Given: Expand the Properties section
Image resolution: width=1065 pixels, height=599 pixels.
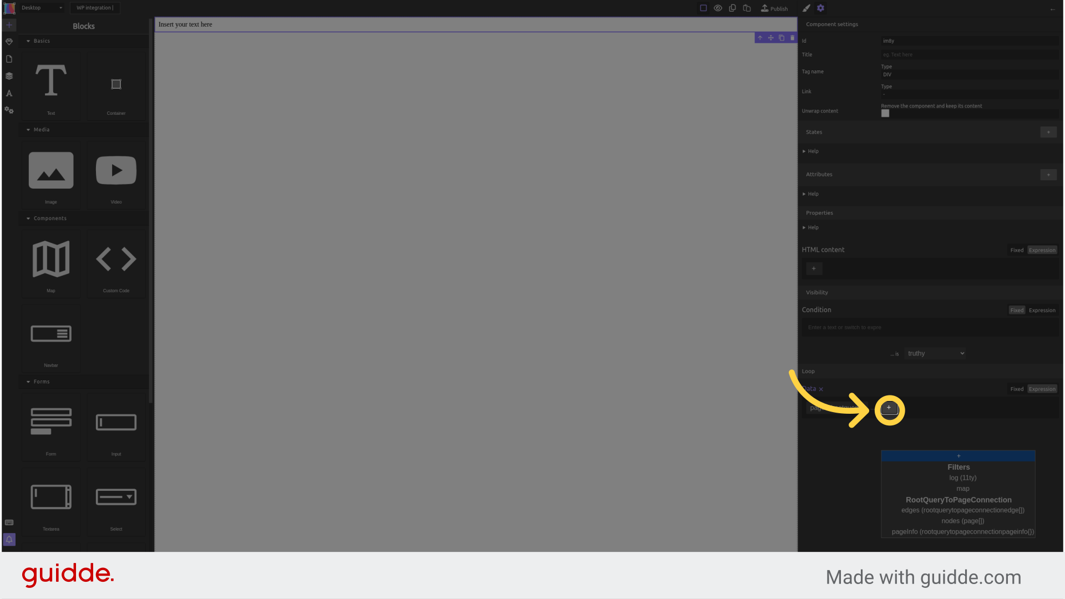Looking at the screenshot, I should 819,212.
